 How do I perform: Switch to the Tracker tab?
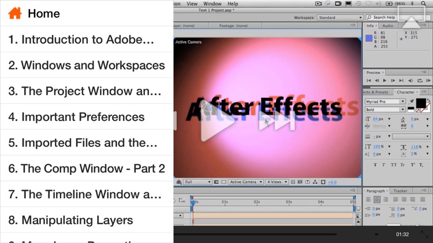pos(400,191)
